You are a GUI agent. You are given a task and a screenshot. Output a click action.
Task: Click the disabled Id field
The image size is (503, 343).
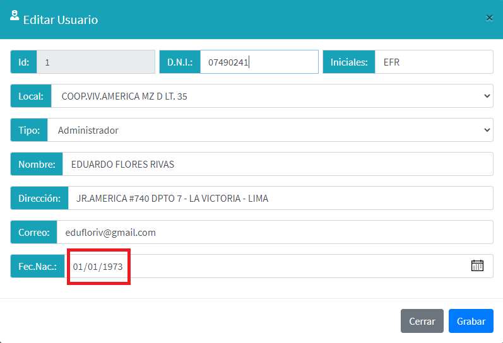[95, 62]
